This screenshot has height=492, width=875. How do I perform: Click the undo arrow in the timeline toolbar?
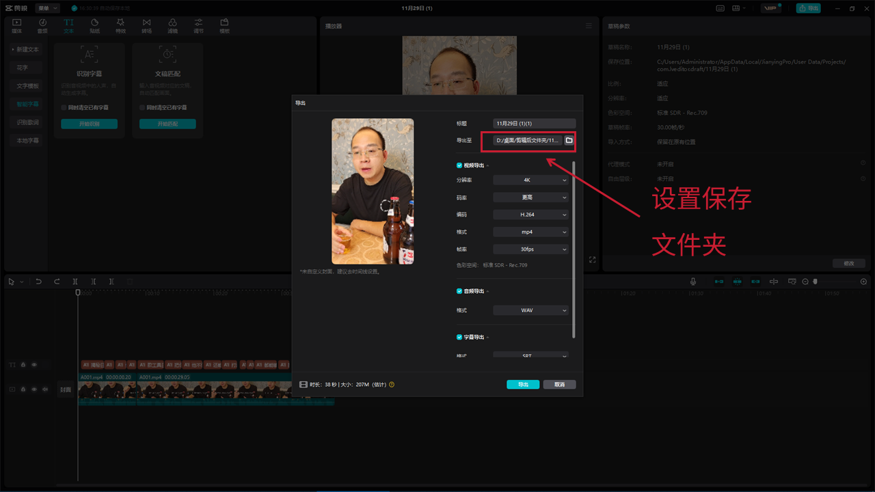(39, 282)
